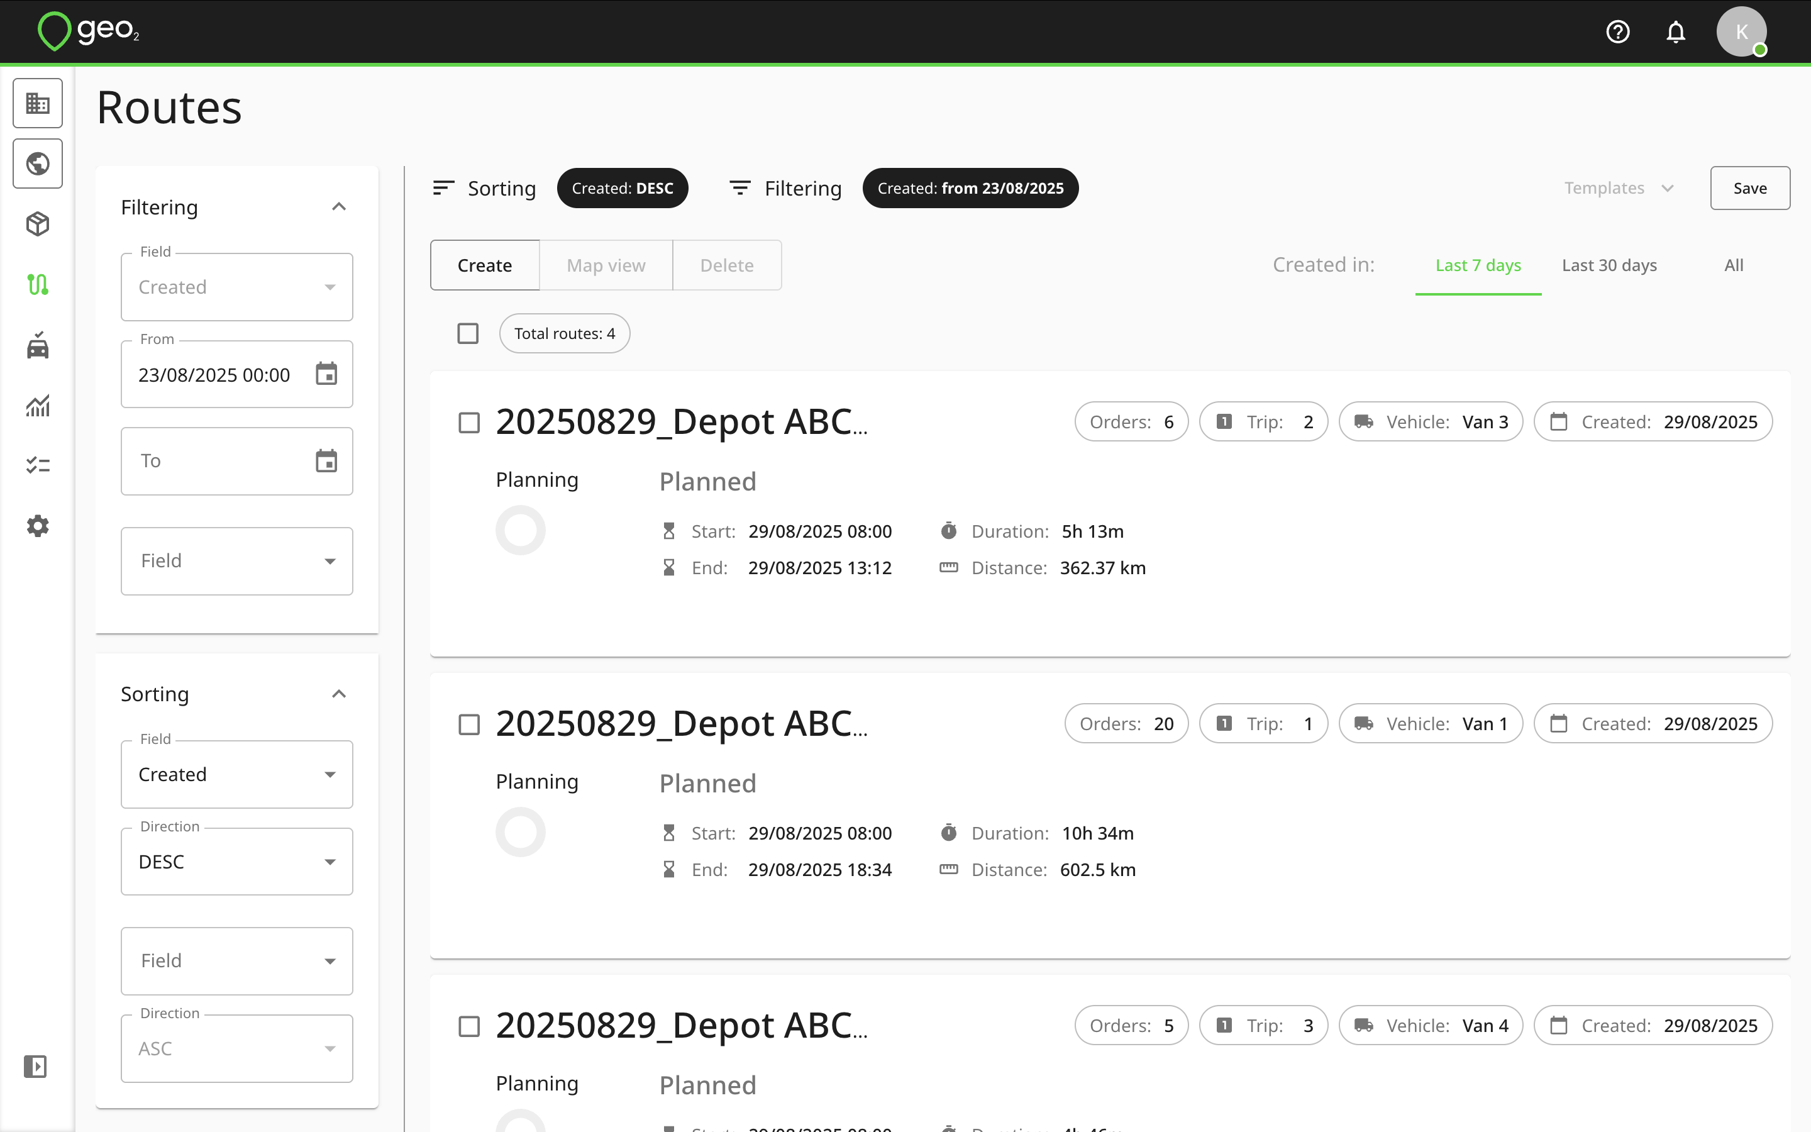This screenshot has height=1132, width=1811.
Task: Open the Templates dropdown
Action: 1619,188
